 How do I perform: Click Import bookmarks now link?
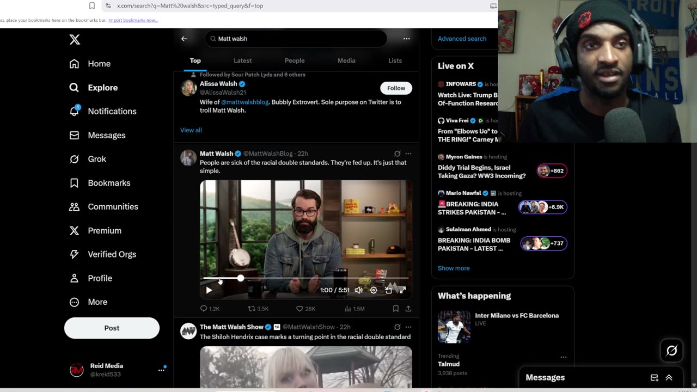(x=133, y=20)
